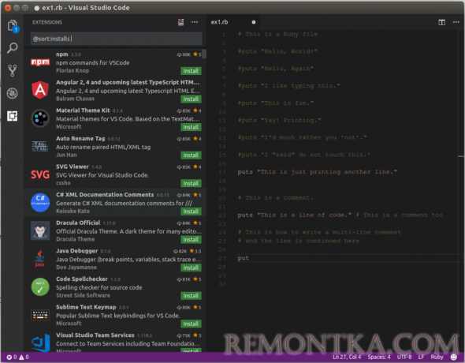Click line number 22 in gutter

pyautogui.click(x=222, y=215)
